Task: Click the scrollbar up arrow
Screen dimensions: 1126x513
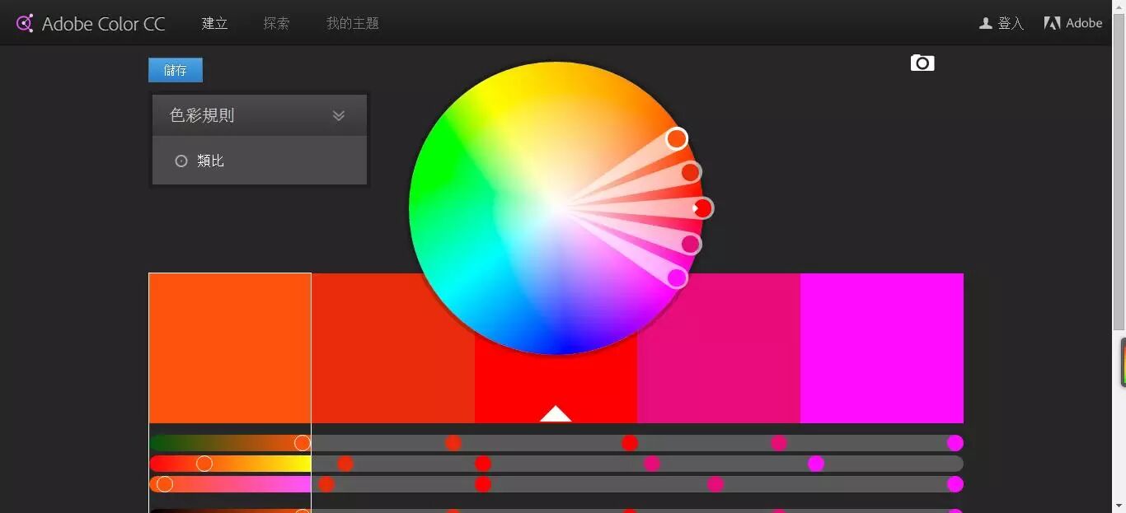Action: click(x=1119, y=7)
